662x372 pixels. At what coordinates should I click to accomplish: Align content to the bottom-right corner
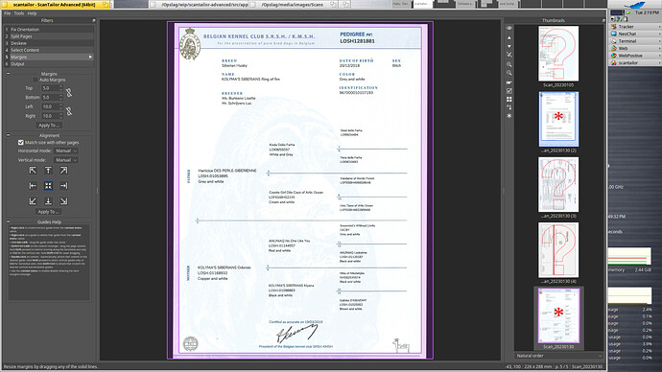(63, 201)
